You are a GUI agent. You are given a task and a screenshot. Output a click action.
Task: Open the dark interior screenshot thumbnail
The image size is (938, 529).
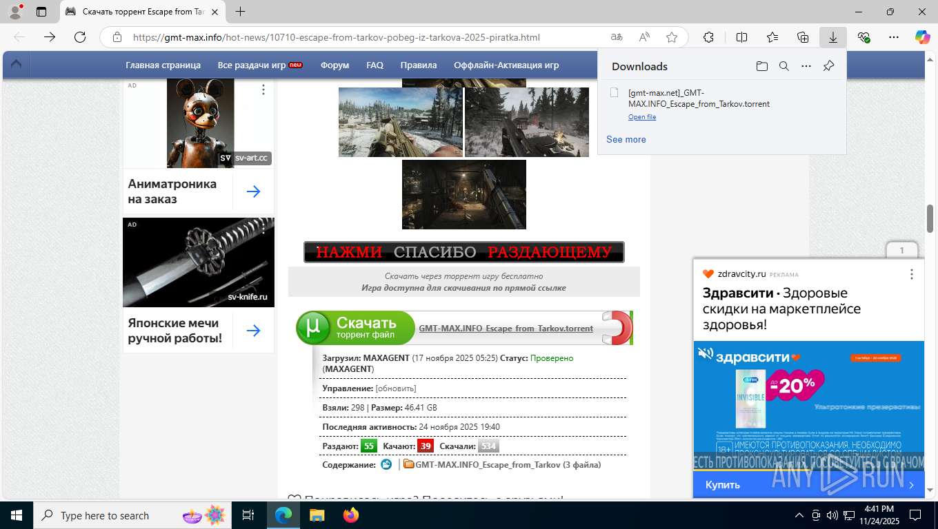click(x=464, y=194)
